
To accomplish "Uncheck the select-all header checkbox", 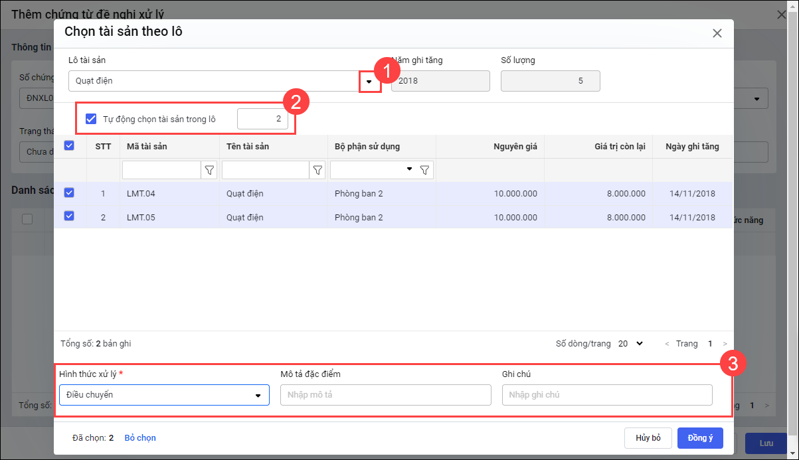I will 69,146.
